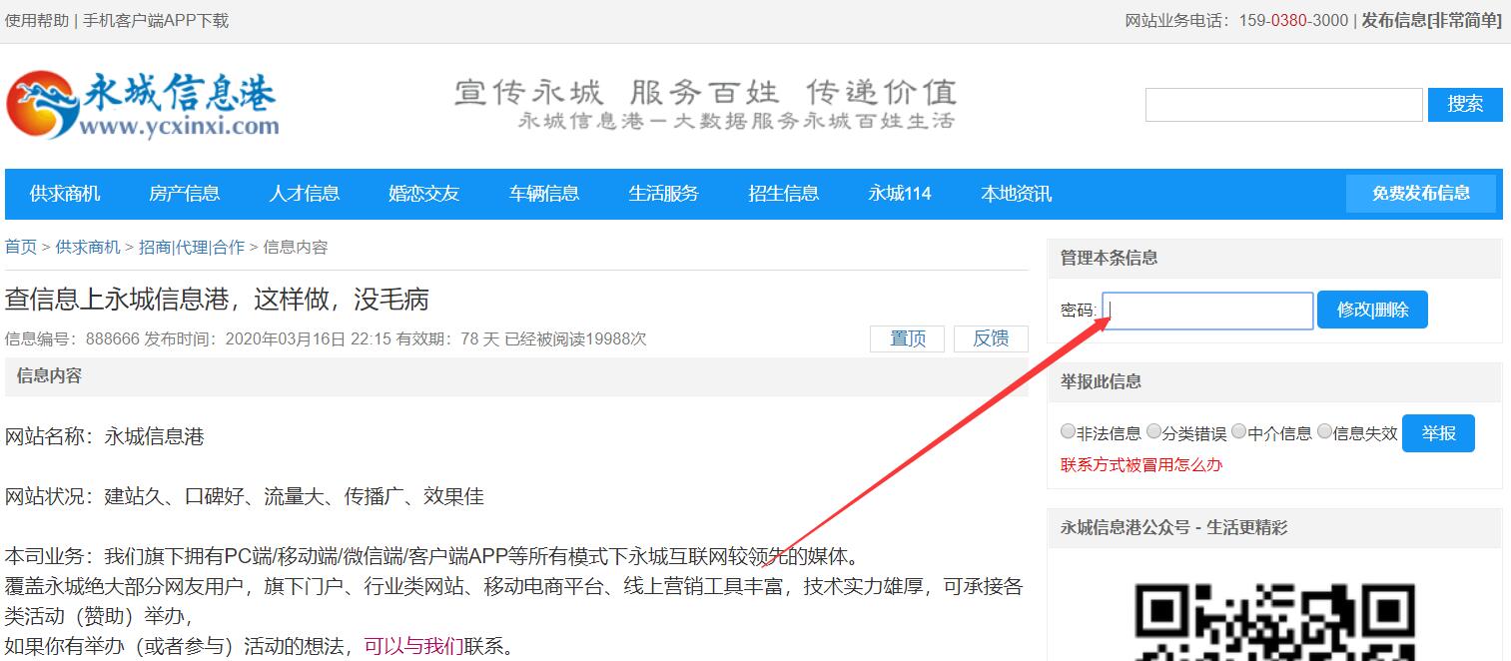Select the 分类错误 radio option
The image size is (1511, 661).
[1154, 432]
